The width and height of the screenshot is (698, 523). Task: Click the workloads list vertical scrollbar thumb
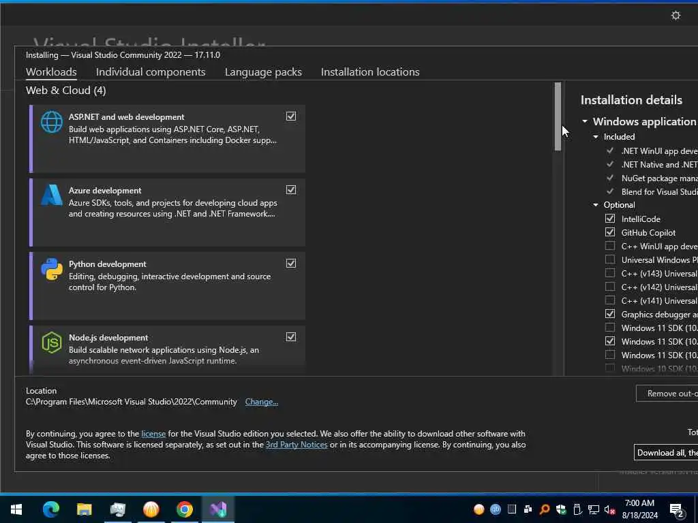click(x=558, y=116)
